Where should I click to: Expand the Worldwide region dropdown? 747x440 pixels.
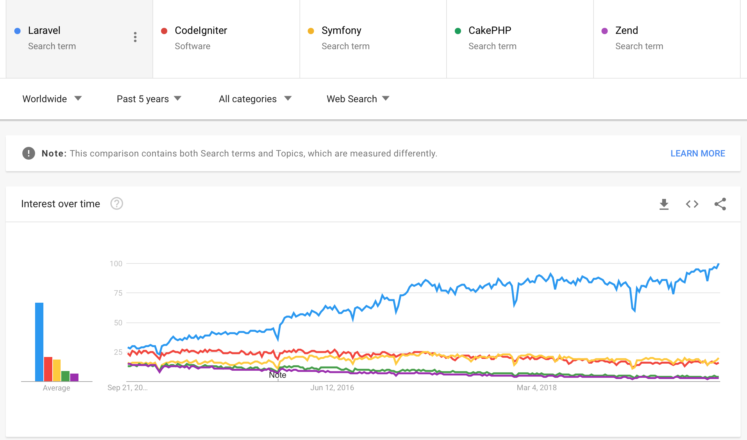(x=52, y=99)
